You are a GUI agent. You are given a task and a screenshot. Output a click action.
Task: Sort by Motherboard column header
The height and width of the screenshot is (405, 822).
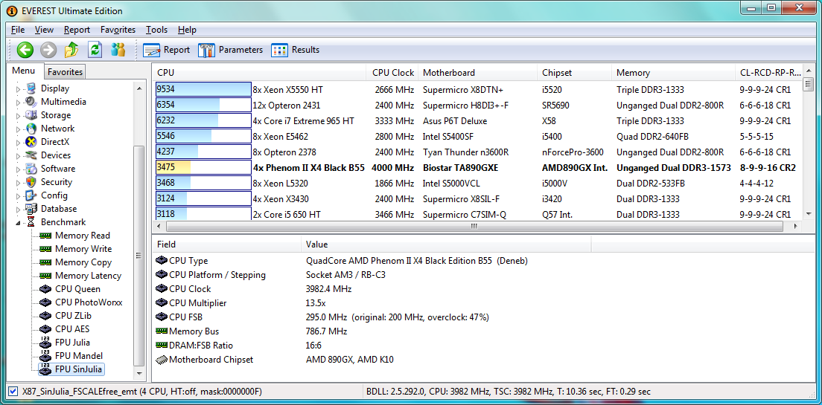[477, 73]
